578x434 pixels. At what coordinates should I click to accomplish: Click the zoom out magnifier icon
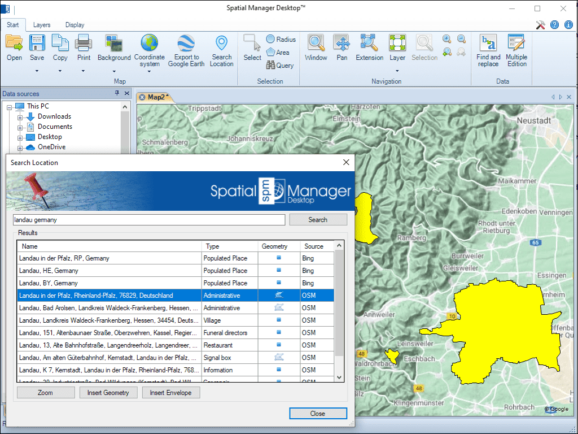461,39
